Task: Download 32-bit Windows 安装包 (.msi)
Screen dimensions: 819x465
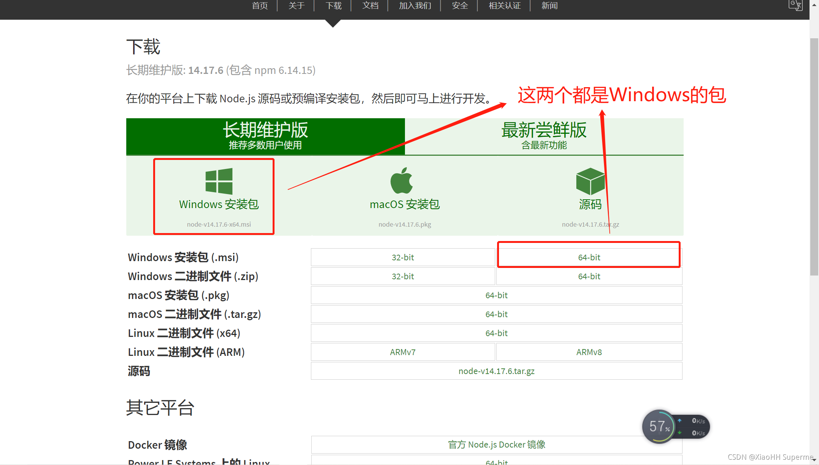Action: [x=403, y=257]
